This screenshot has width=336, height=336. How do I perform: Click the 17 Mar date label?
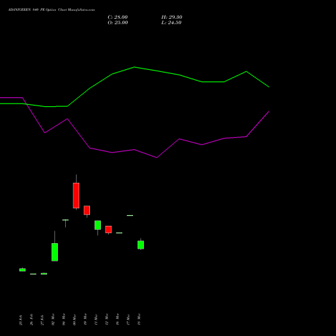point(128,320)
